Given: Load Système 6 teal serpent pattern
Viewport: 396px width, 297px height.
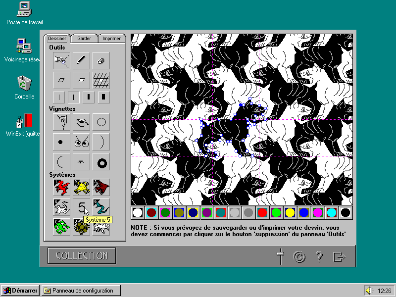Looking at the screenshot, I should point(101,207).
